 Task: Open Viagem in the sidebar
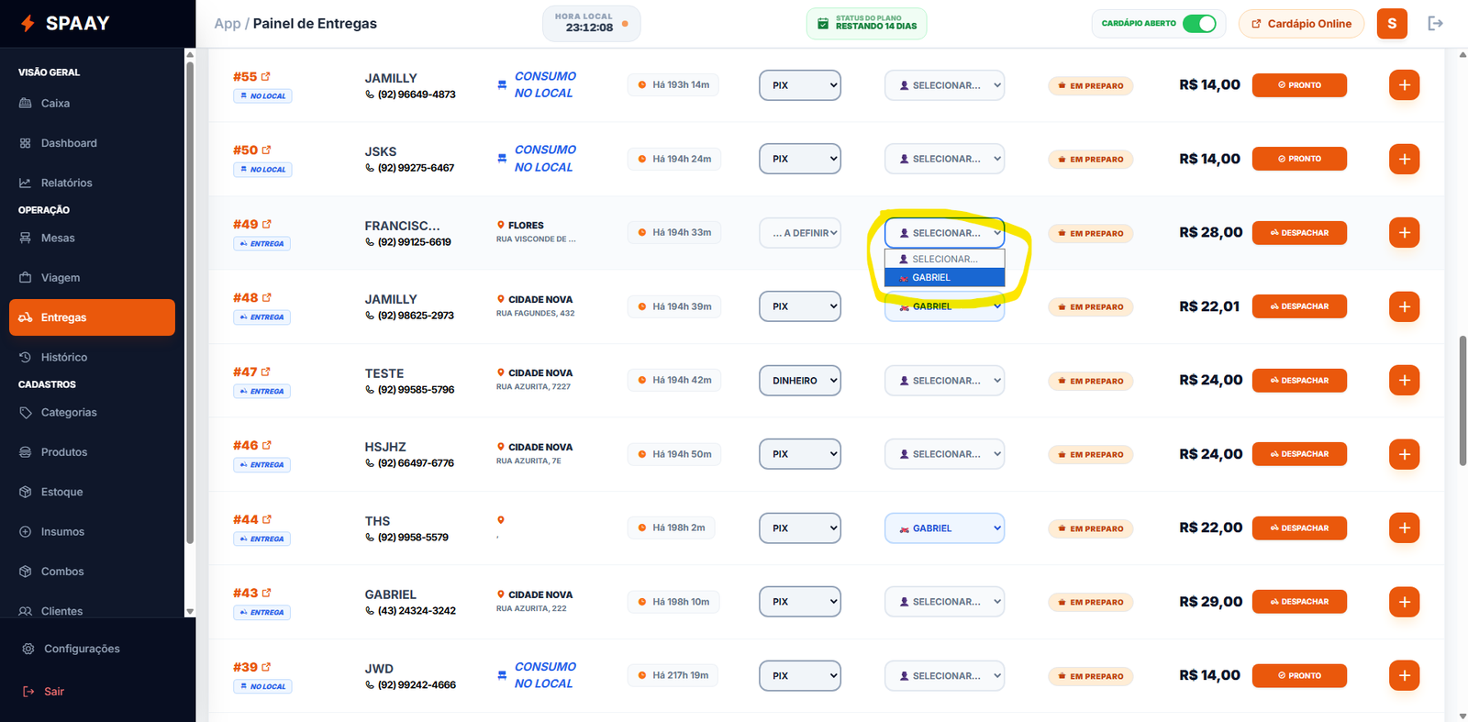[x=92, y=278]
